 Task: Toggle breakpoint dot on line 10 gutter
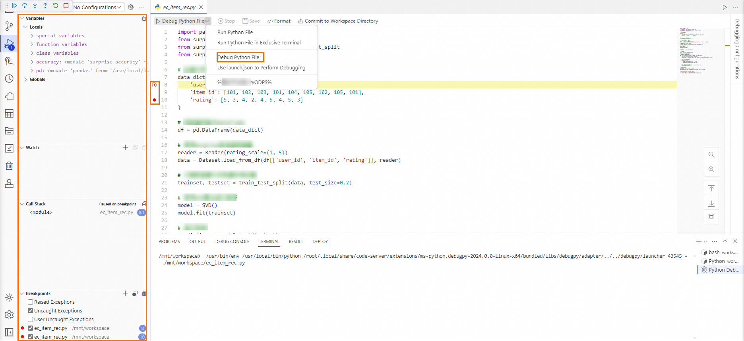(x=154, y=100)
